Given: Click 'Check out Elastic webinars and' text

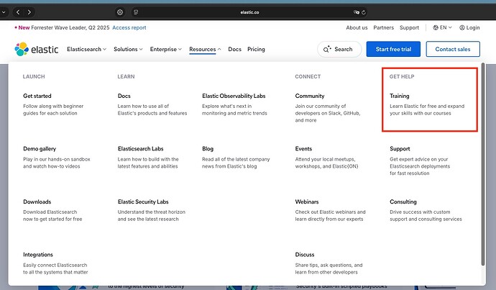Looking at the screenshot, I should click(x=330, y=212).
